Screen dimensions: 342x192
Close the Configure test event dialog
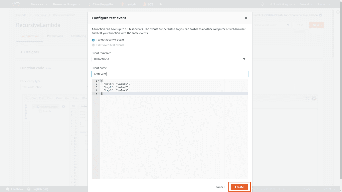[246, 18]
